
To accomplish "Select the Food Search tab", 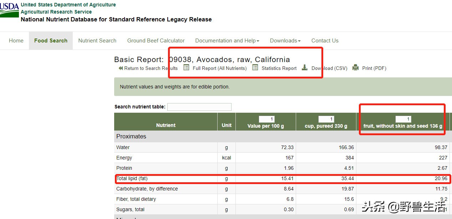I will (51, 41).
